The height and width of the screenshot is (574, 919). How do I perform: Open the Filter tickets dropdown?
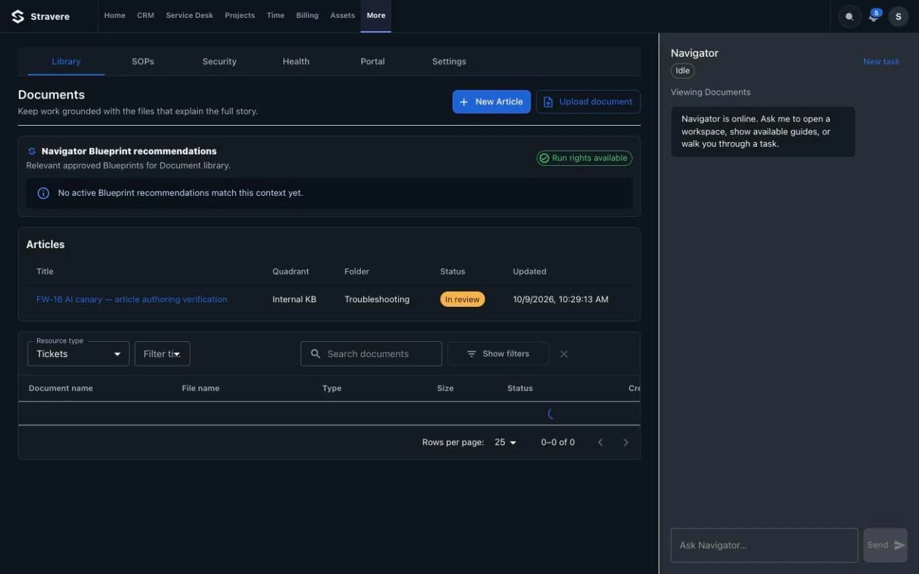pos(162,354)
